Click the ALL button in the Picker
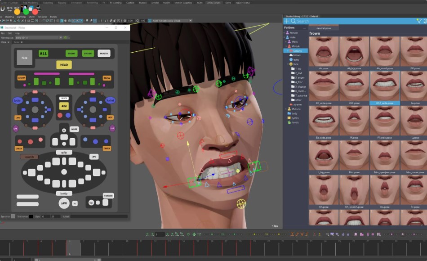 coord(43,54)
